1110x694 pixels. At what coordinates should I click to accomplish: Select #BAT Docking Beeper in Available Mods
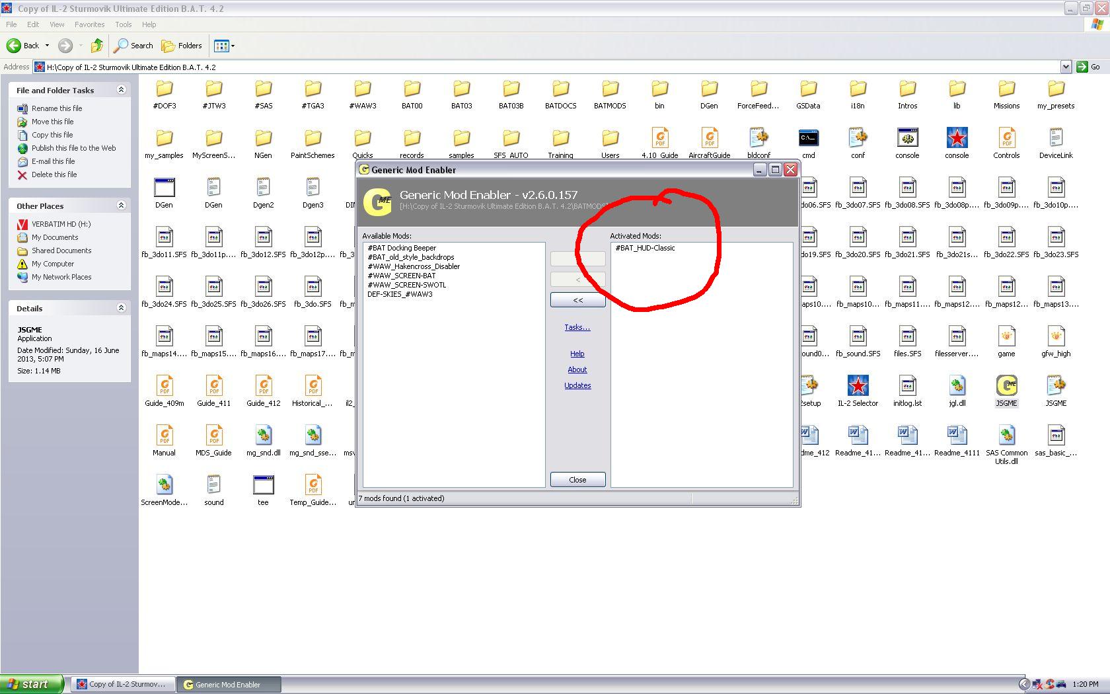pyautogui.click(x=402, y=248)
